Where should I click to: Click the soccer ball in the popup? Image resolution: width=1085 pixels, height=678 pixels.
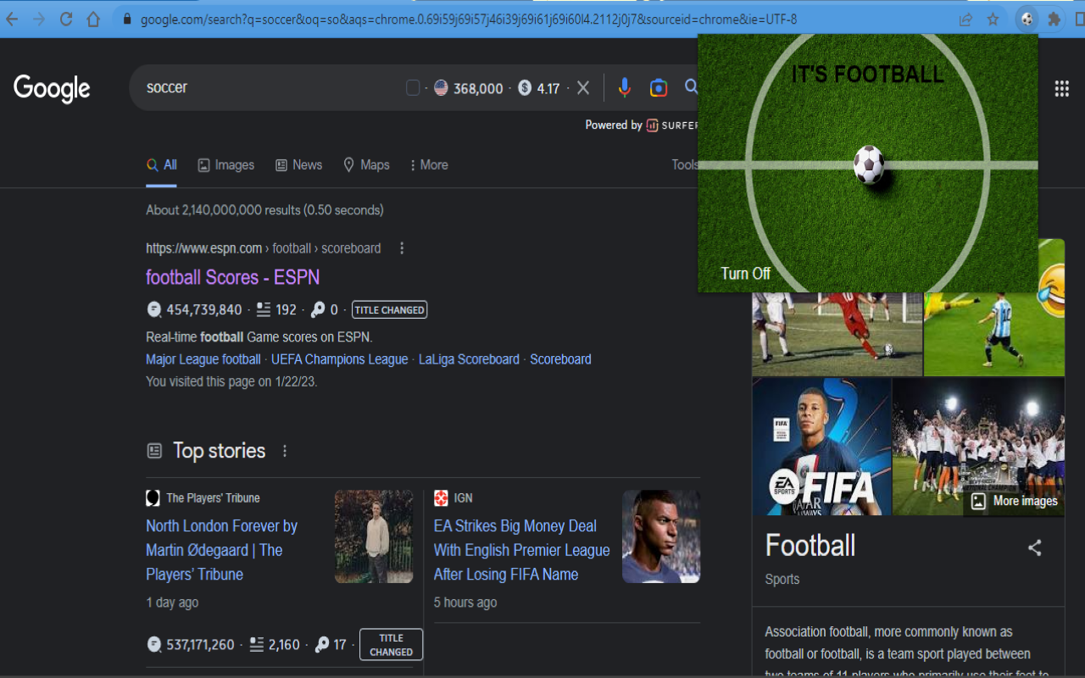click(x=869, y=164)
